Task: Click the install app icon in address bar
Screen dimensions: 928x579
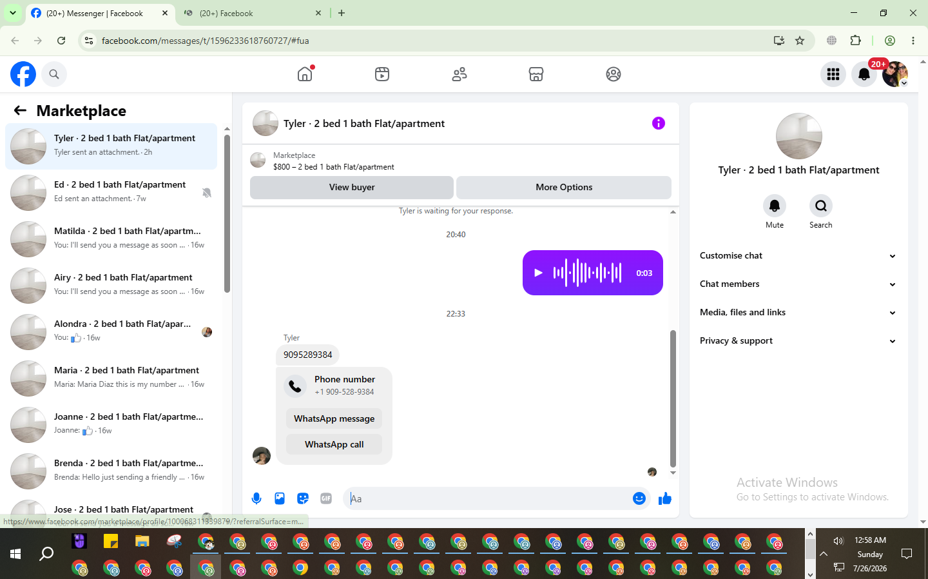Action: tap(779, 41)
